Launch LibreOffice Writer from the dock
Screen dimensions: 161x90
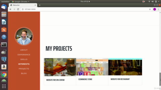(4, 22)
